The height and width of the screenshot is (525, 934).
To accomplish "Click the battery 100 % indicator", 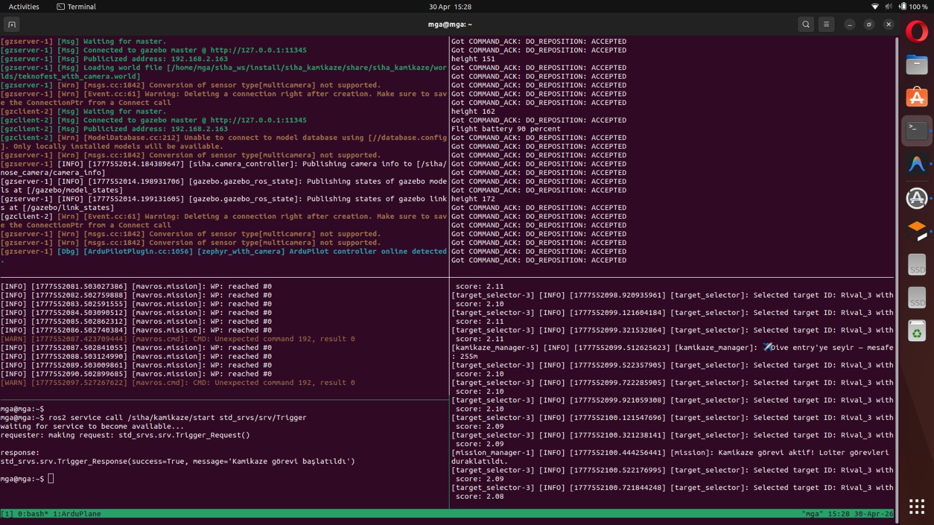I will pyautogui.click(x=914, y=7).
